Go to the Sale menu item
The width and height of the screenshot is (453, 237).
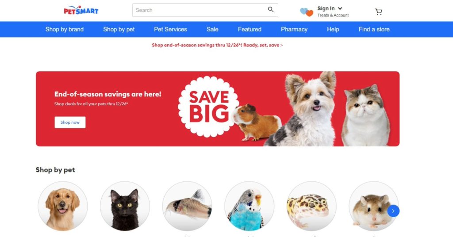[212, 29]
